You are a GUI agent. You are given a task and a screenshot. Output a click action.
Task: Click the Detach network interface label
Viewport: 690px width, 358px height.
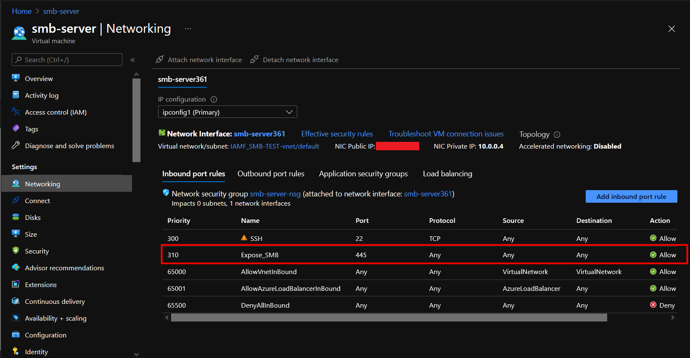[301, 60]
